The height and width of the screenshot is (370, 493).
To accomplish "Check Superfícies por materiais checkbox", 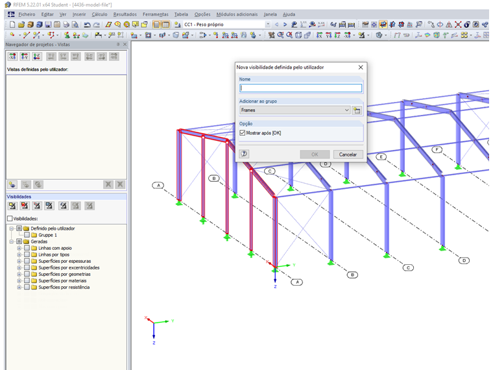I will click(27, 280).
